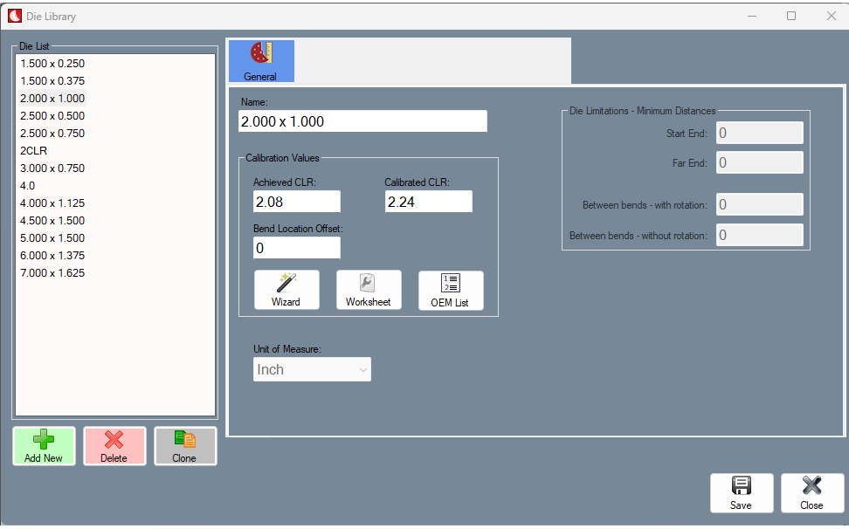Close the Die Library dialog
Screen dimensions: 849x529
[x=812, y=493]
